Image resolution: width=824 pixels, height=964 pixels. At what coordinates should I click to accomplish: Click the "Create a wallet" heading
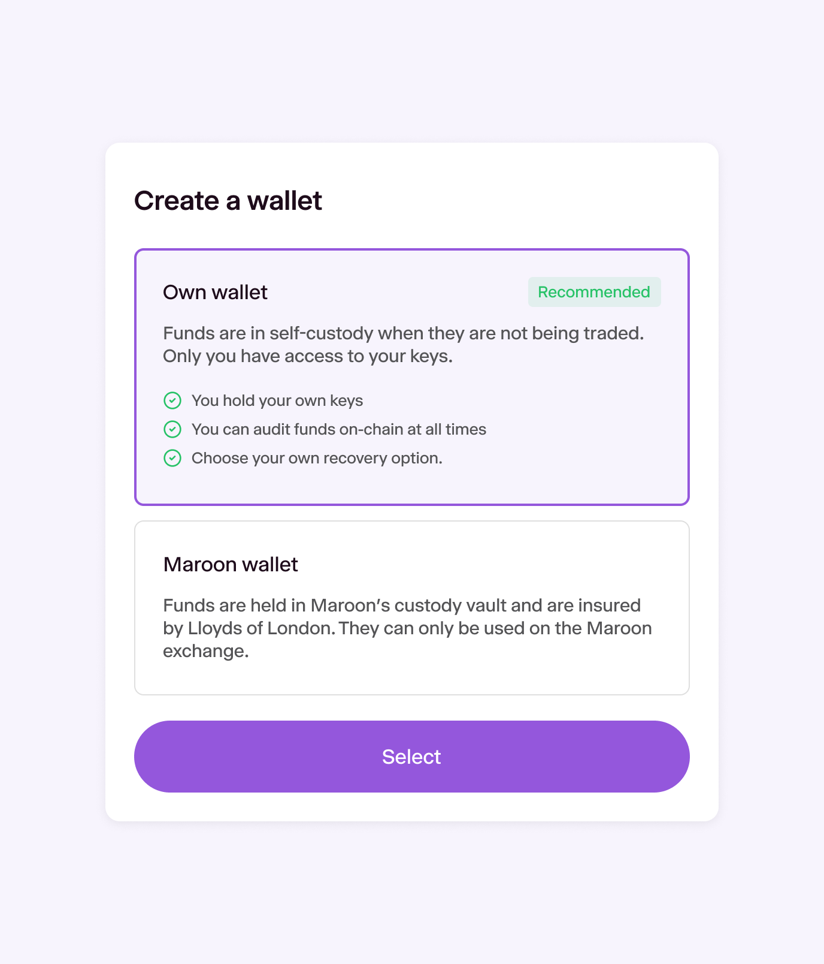coord(228,201)
